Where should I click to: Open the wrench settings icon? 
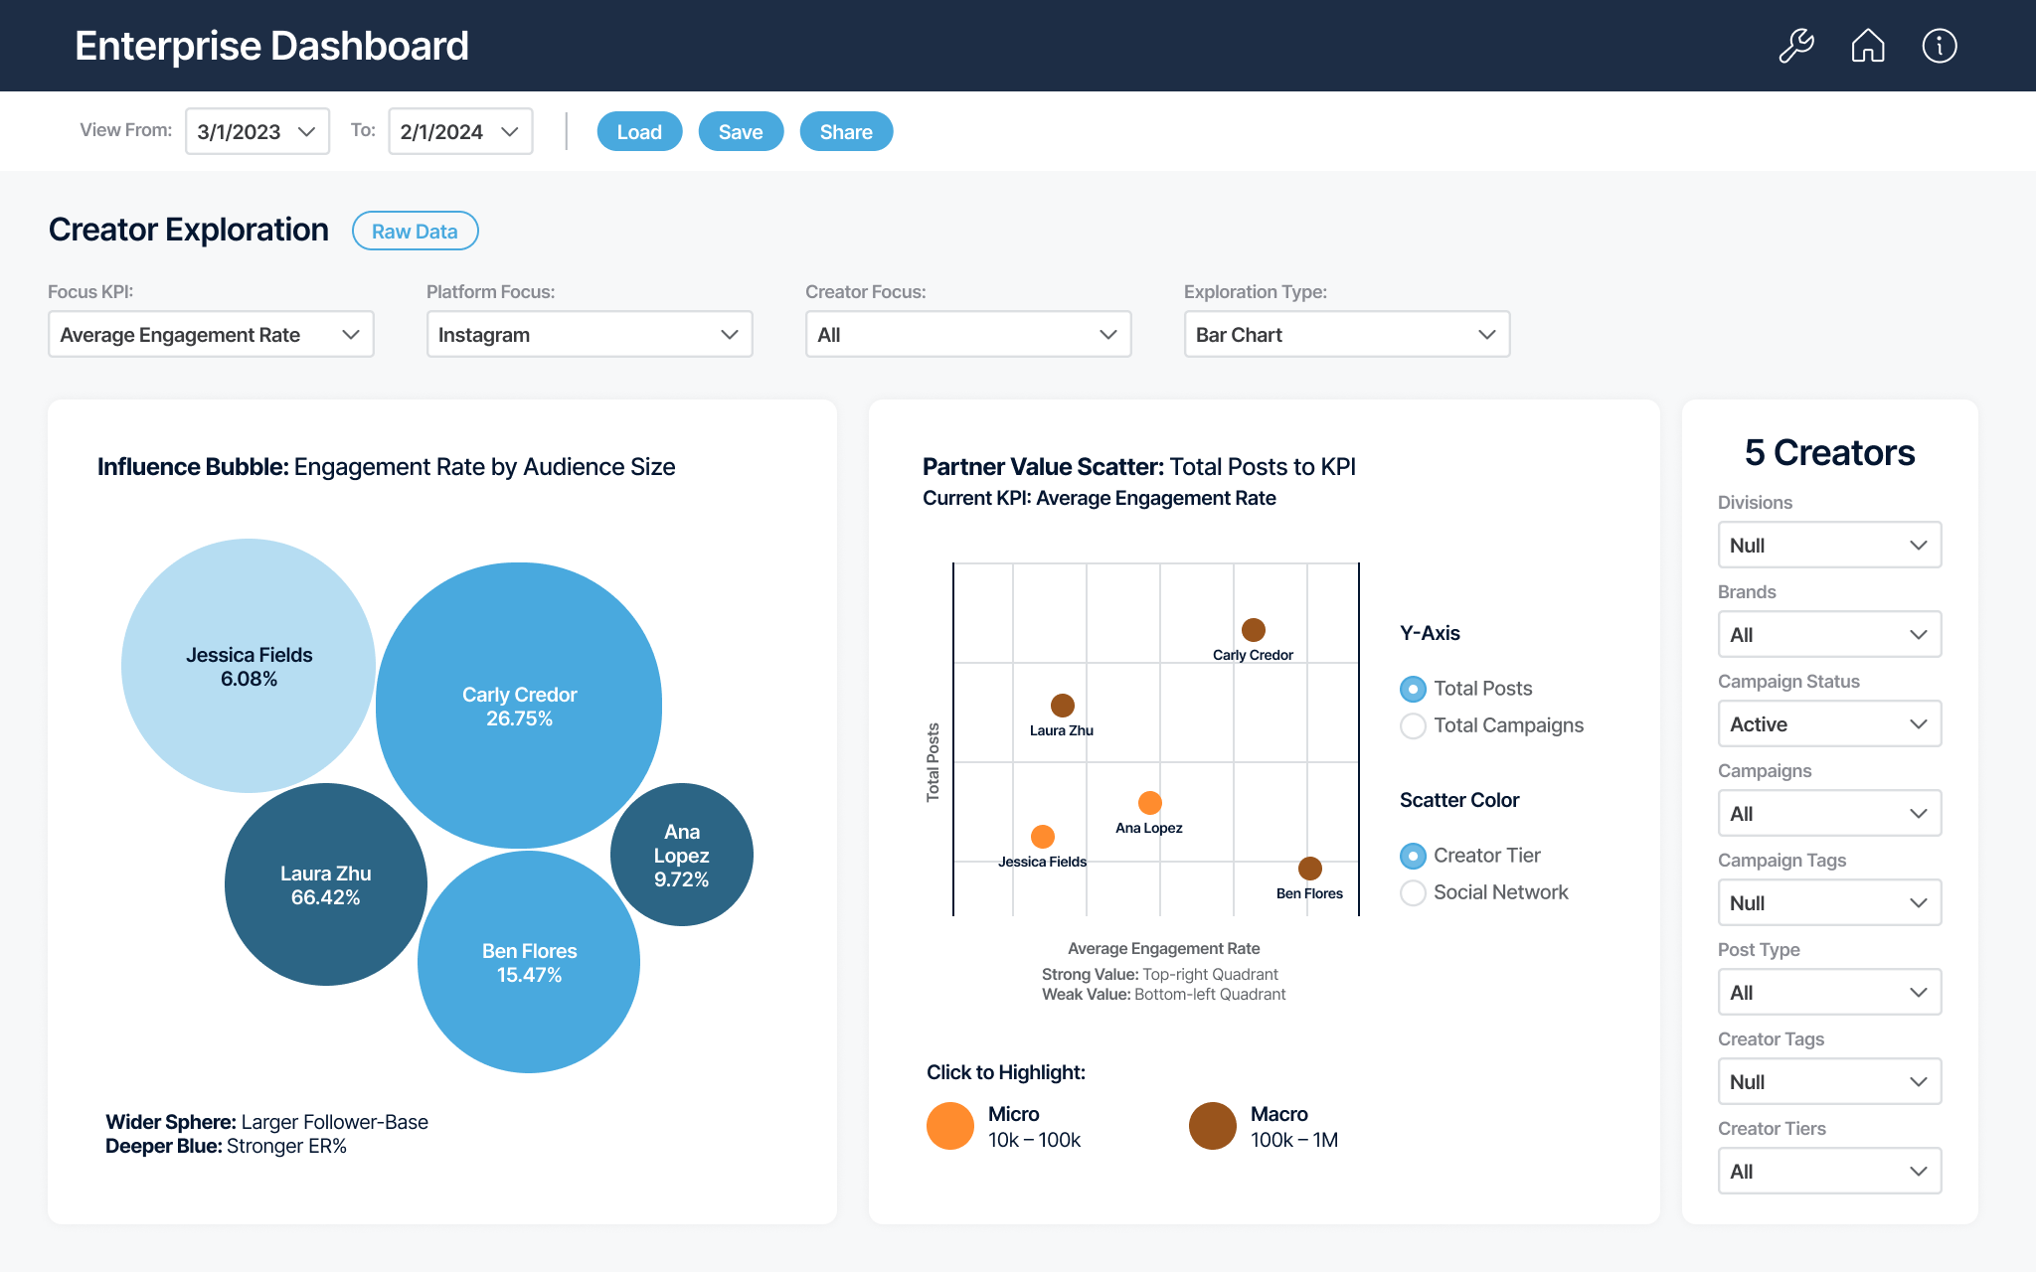coord(1796,46)
